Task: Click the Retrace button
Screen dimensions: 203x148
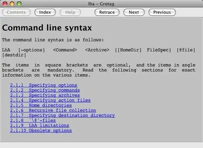Action: [107, 12]
